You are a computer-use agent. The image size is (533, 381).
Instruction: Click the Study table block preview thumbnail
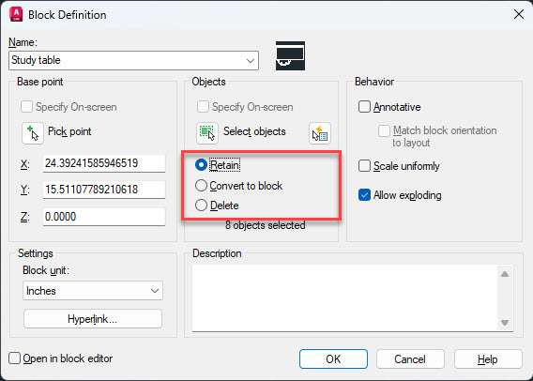point(290,55)
